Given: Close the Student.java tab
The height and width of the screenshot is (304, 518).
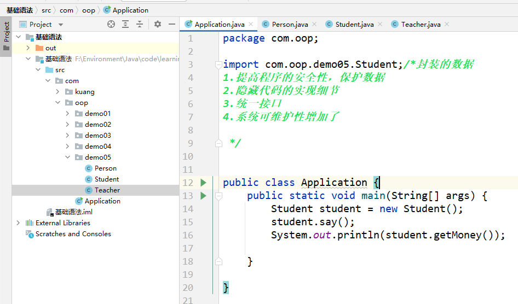Looking at the screenshot, I should (380, 24).
